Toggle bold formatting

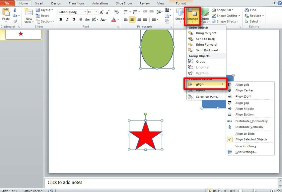(61, 20)
